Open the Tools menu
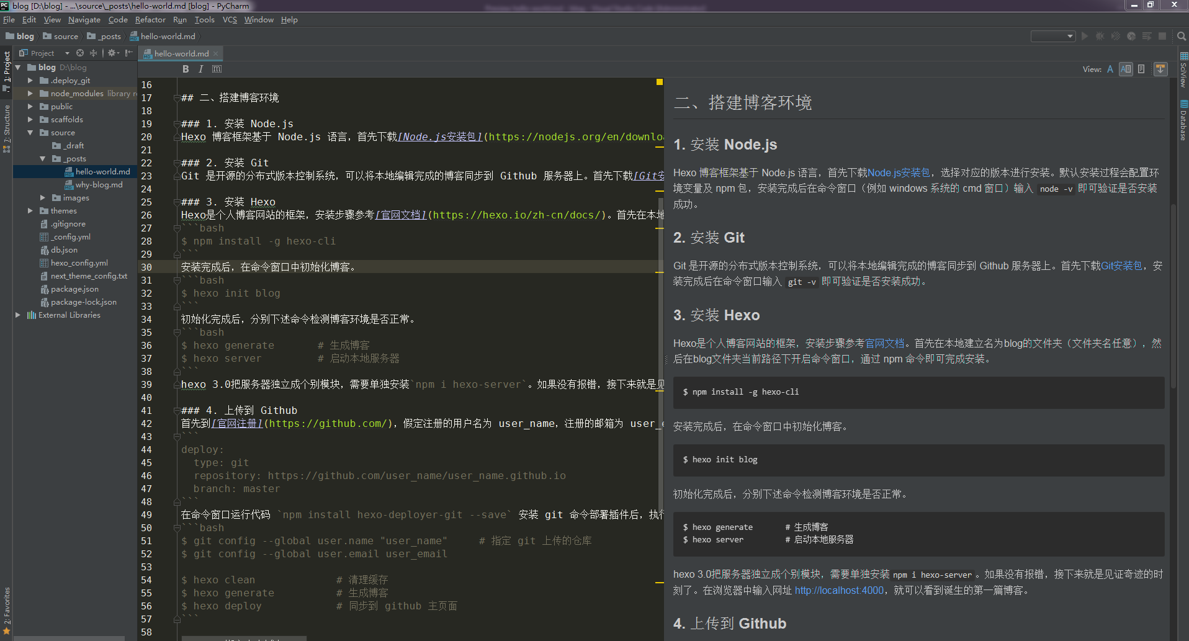The height and width of the screenshot is (641, 1189). point(204,20)
